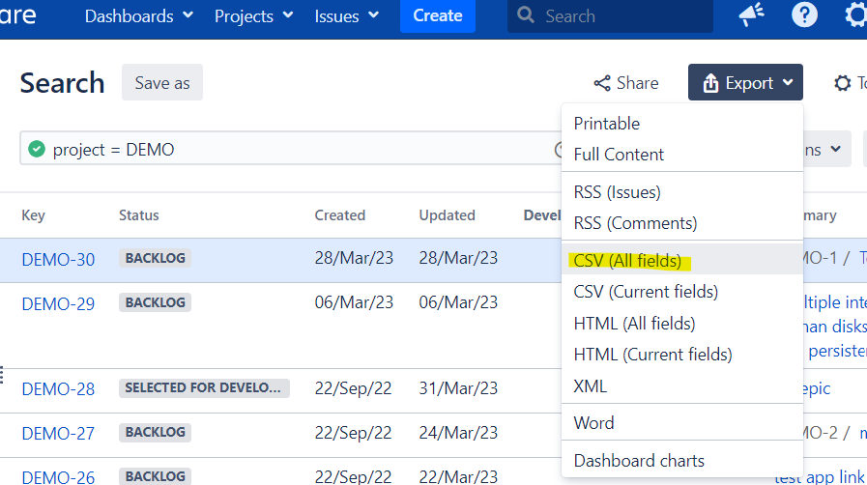Open the Columns dropdown chevron
Image resolution: width=867 pixels, height=485 pixels.
[x=835, y=149]
